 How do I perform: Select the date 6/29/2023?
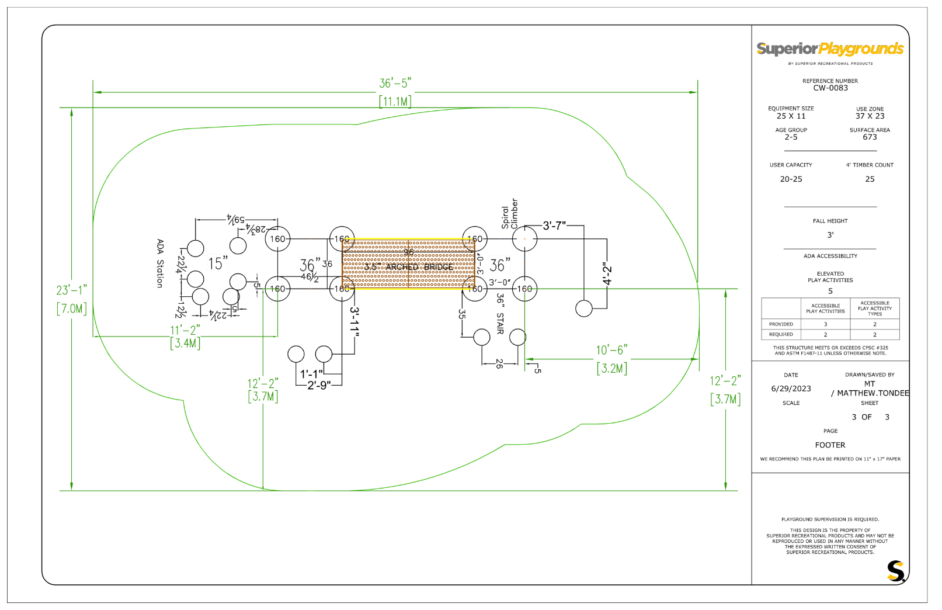(x=791, y=389)
